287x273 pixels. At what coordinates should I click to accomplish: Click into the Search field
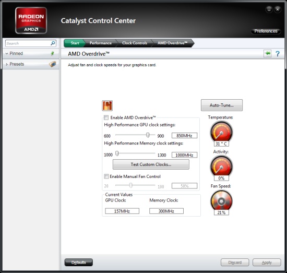coord(28,43)
